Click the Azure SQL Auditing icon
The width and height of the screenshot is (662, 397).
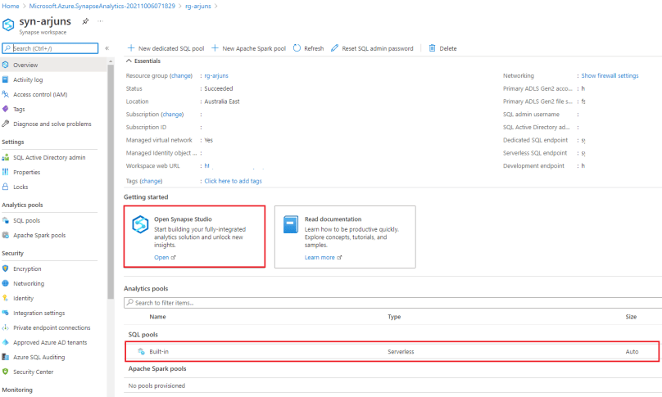click(x=5, y=357)
